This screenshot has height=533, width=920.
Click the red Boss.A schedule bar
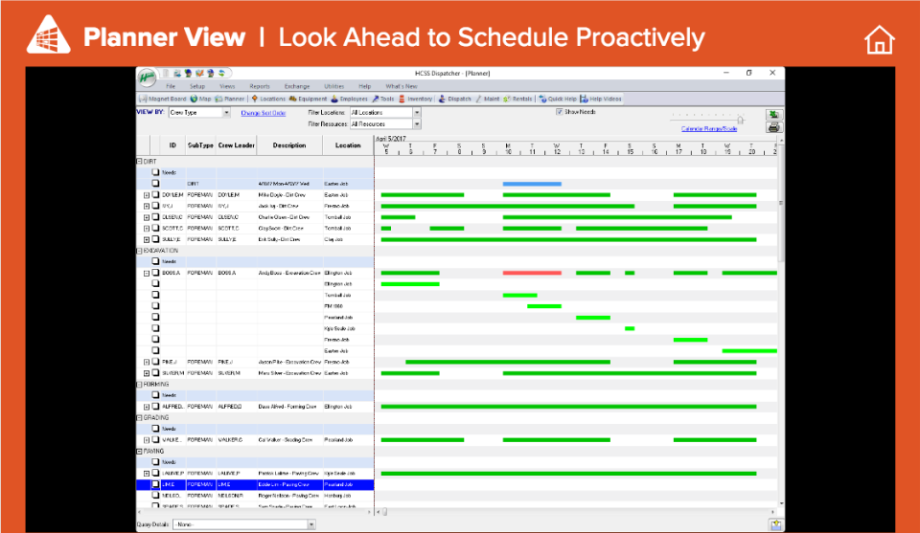[532, 273]
